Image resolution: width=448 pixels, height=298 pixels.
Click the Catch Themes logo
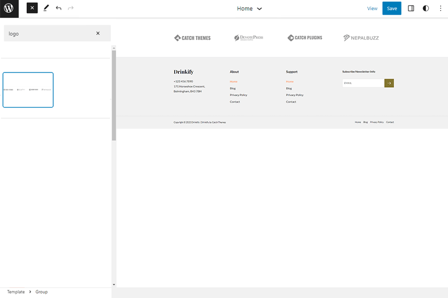[x=192, y=38]
